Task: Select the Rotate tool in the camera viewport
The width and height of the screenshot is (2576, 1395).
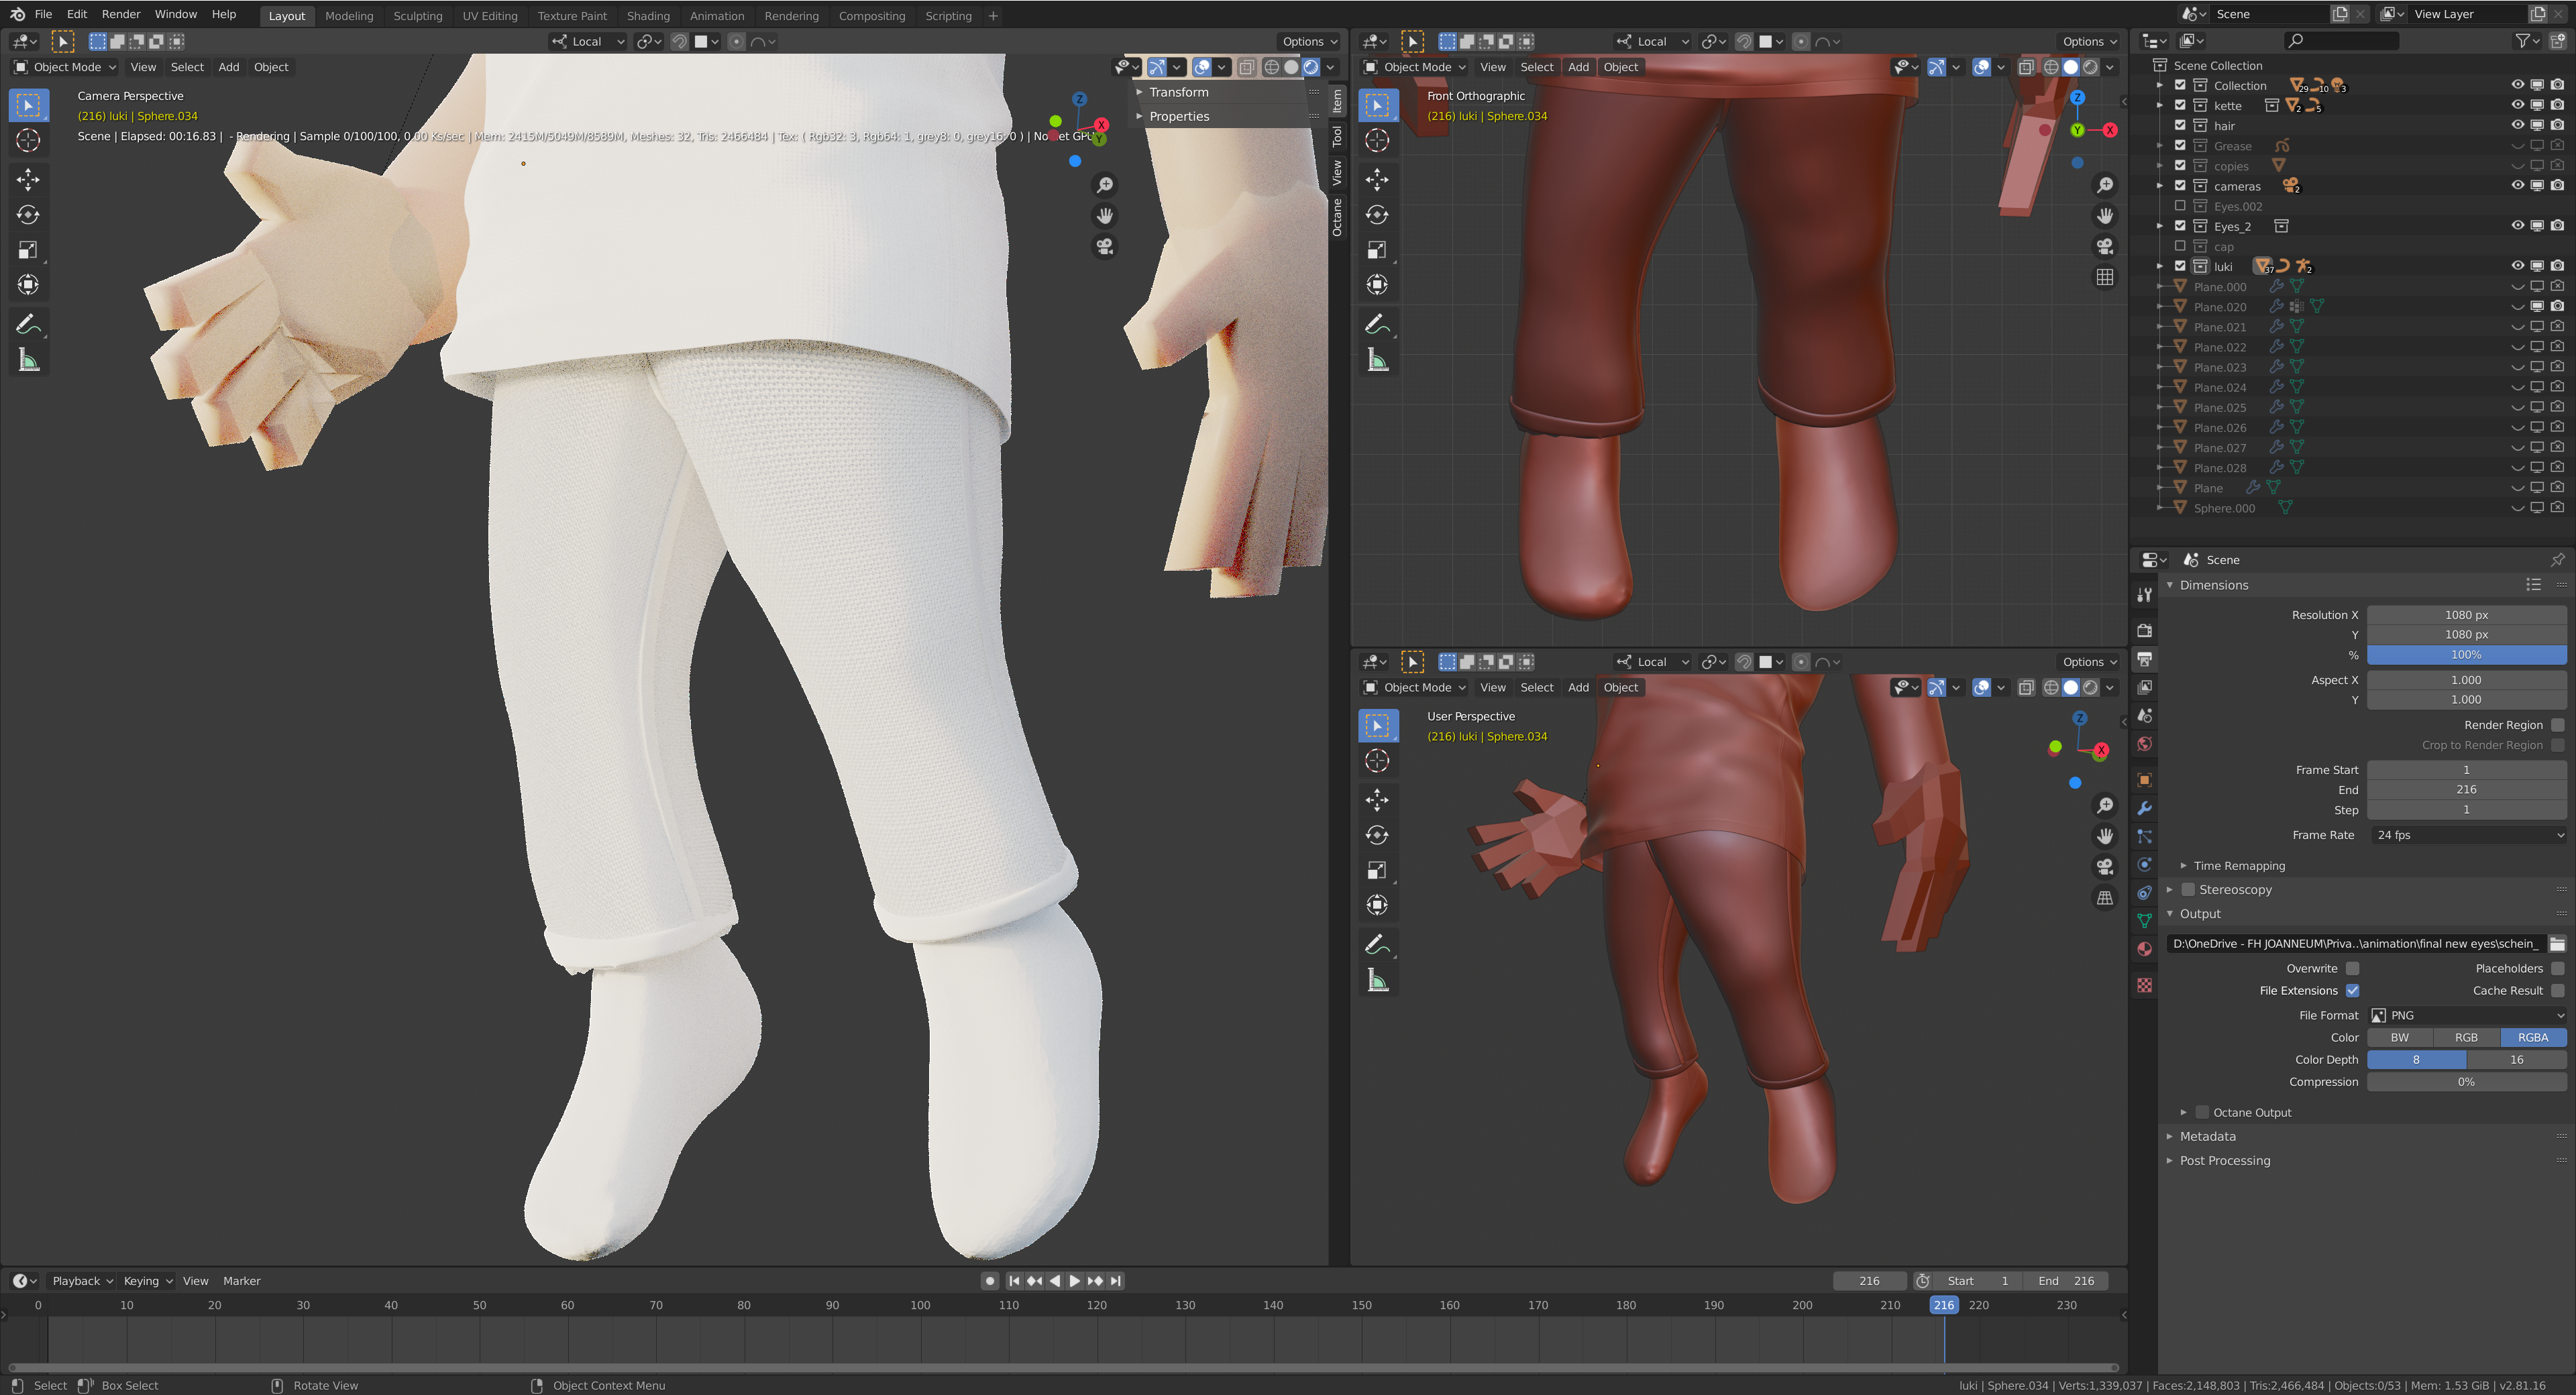Action: click(x=28, y=215)
